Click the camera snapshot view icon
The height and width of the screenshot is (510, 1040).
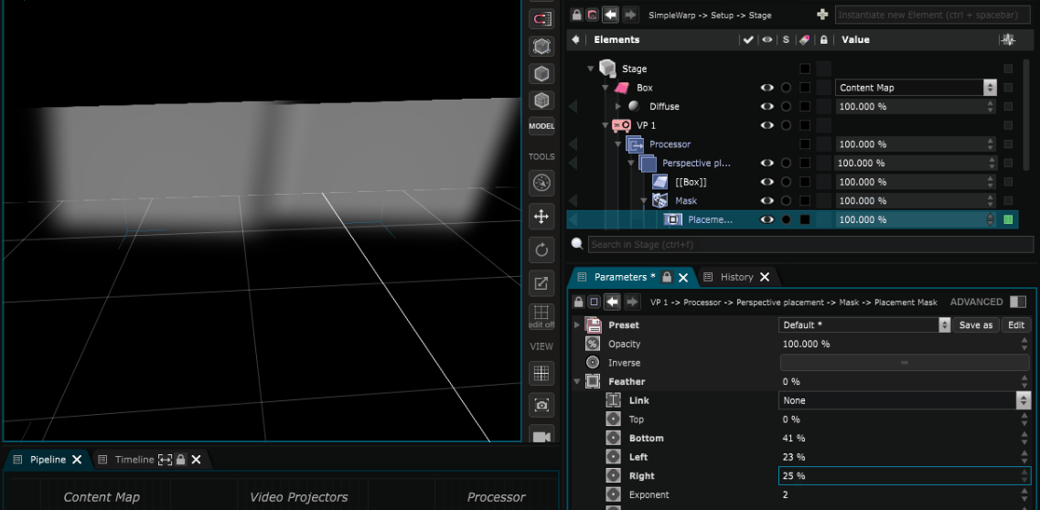(541, 405)
